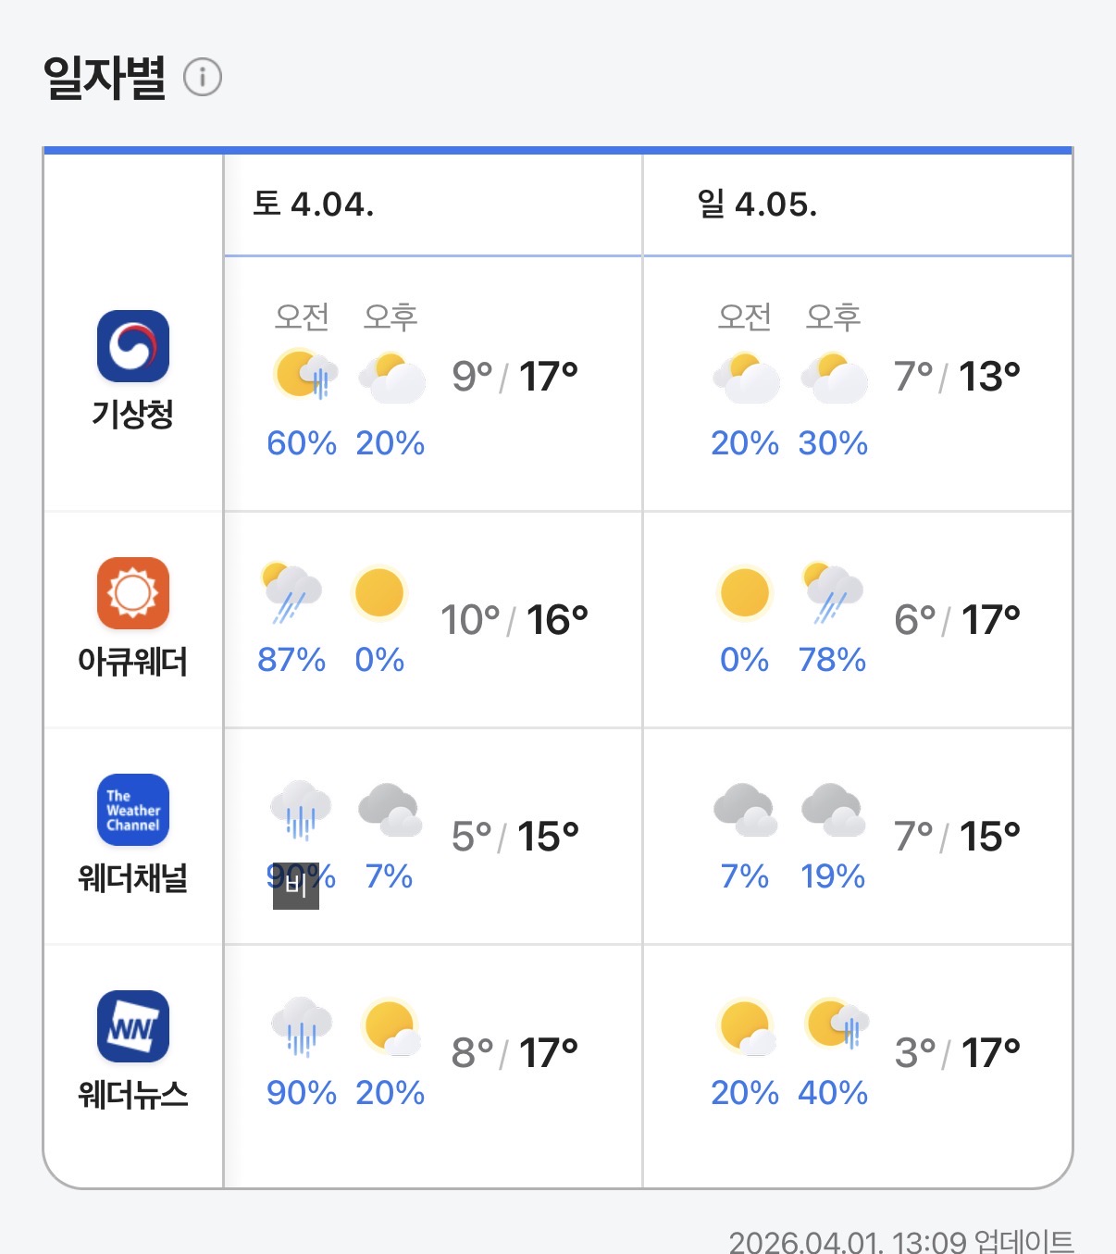The width and height of the screenshot is (1116, 1254).
Task: Click 웨더뉴스 Sunday afternoon shower icon
Action: 836,1025
